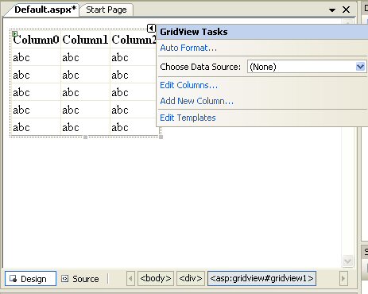Collapse the GridView smart tag arrow
This screenshot has width=368, height=294.
pos(151,28)
